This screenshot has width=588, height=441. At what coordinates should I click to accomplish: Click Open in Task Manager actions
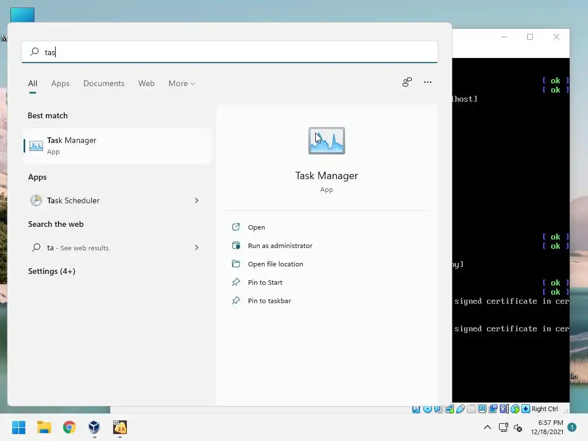point(256,227)
